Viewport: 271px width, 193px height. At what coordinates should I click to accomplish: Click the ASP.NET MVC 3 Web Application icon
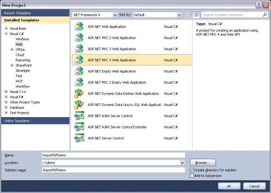79,49
